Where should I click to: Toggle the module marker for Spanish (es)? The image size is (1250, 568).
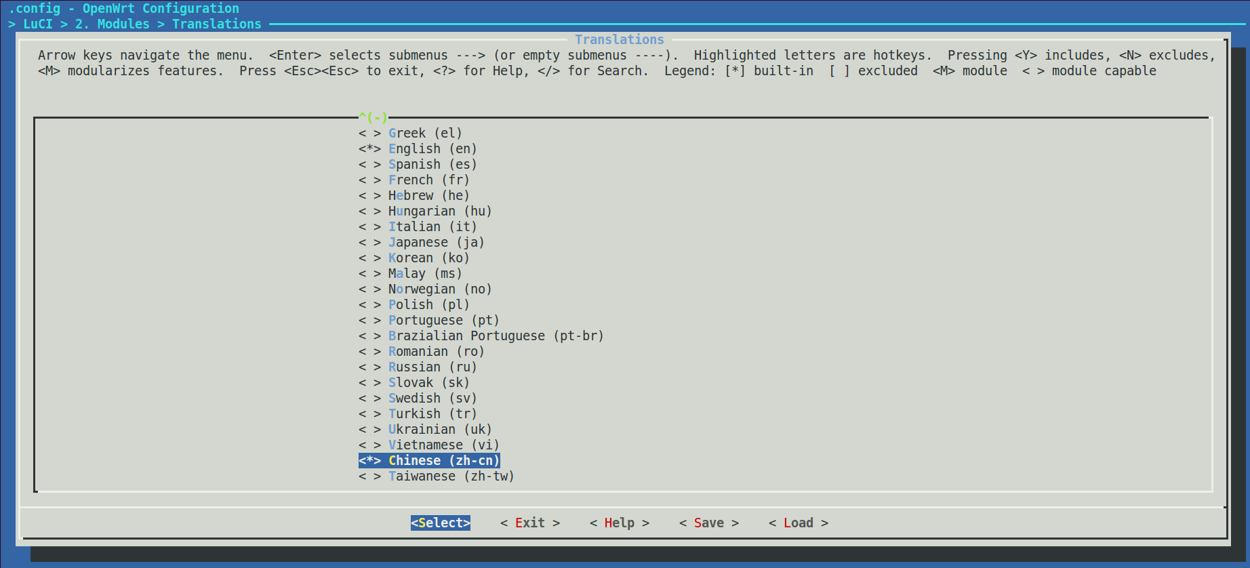[x=369, y=165]
